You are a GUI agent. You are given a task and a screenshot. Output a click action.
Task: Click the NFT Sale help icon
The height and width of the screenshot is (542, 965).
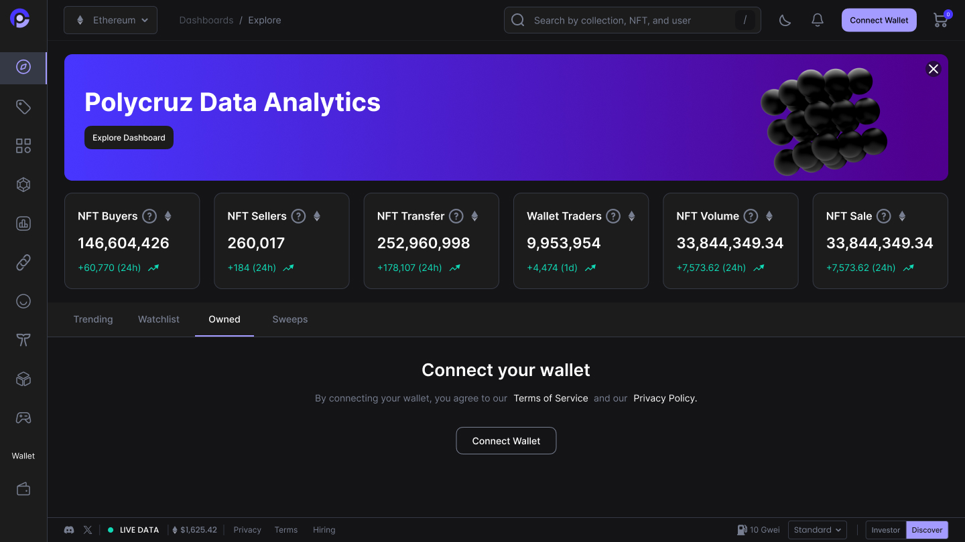point(884,216)
